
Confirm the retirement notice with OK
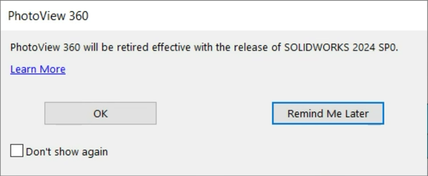(100, 113)
